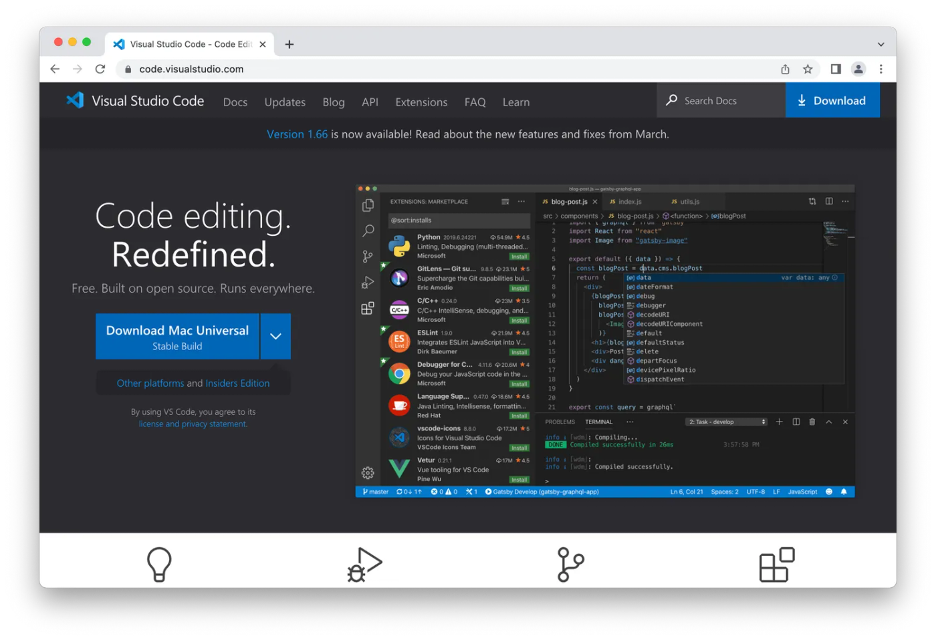
Task: Kill the terminal with the trash icon
Action: click(812, 422)
